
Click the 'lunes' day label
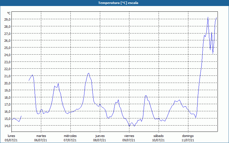[11, 136]
